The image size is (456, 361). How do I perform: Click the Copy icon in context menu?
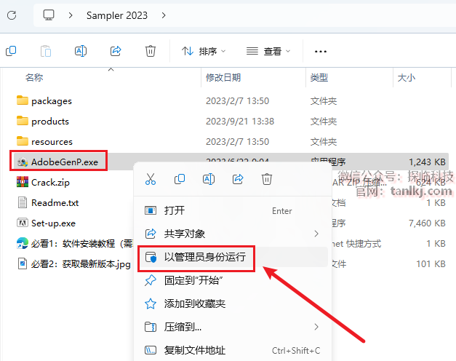pos(180,179)
